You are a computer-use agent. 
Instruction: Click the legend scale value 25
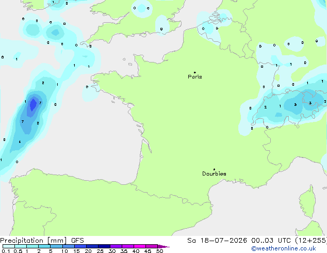pyautogui.click(x=100, y=251)
